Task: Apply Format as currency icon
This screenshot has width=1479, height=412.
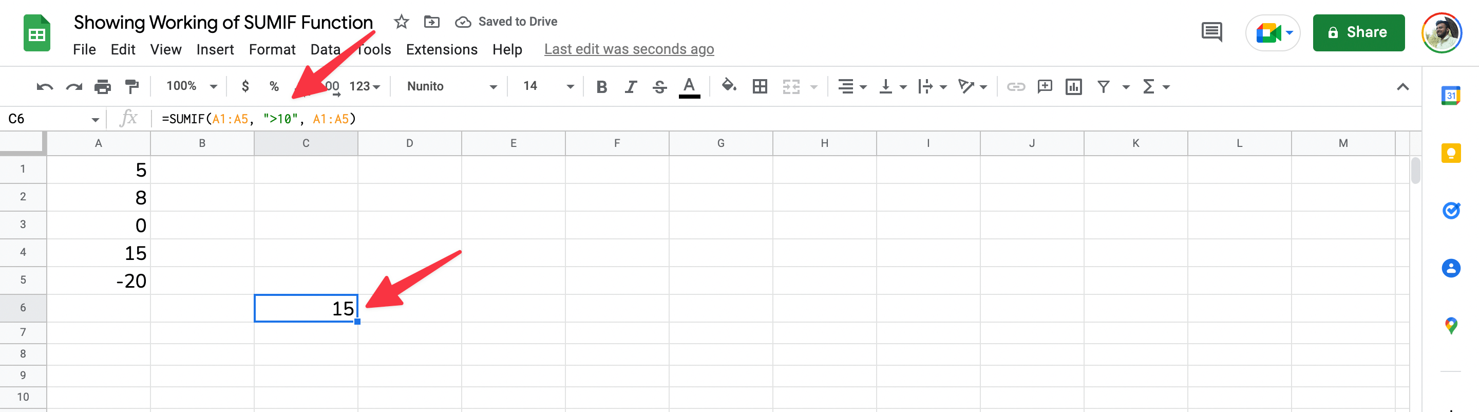Action: tap(246, 86)
